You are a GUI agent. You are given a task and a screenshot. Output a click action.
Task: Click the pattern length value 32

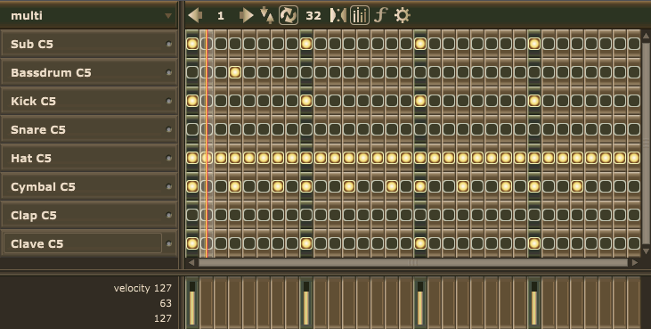pyautogui.click(x=313, y=16)
